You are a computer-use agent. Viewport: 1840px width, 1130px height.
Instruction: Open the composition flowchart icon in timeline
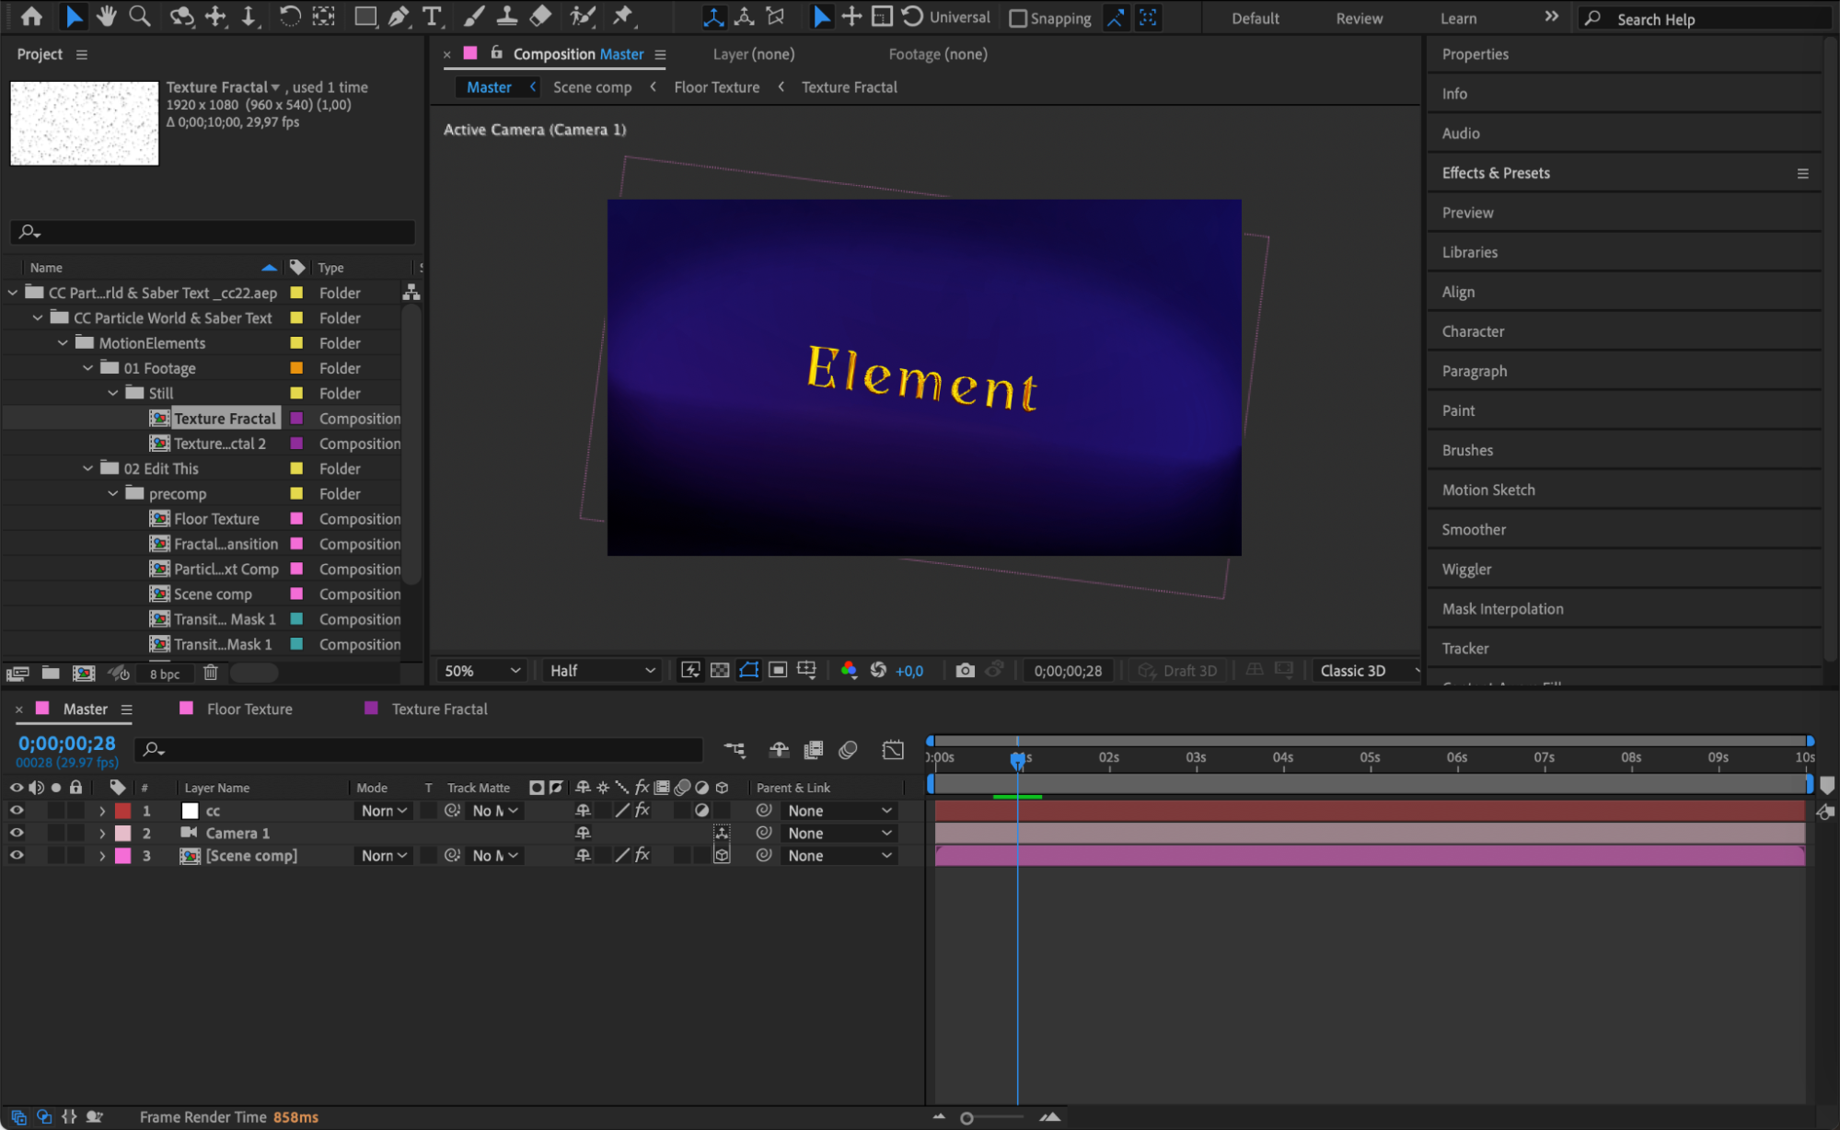(x=735, y=751)
